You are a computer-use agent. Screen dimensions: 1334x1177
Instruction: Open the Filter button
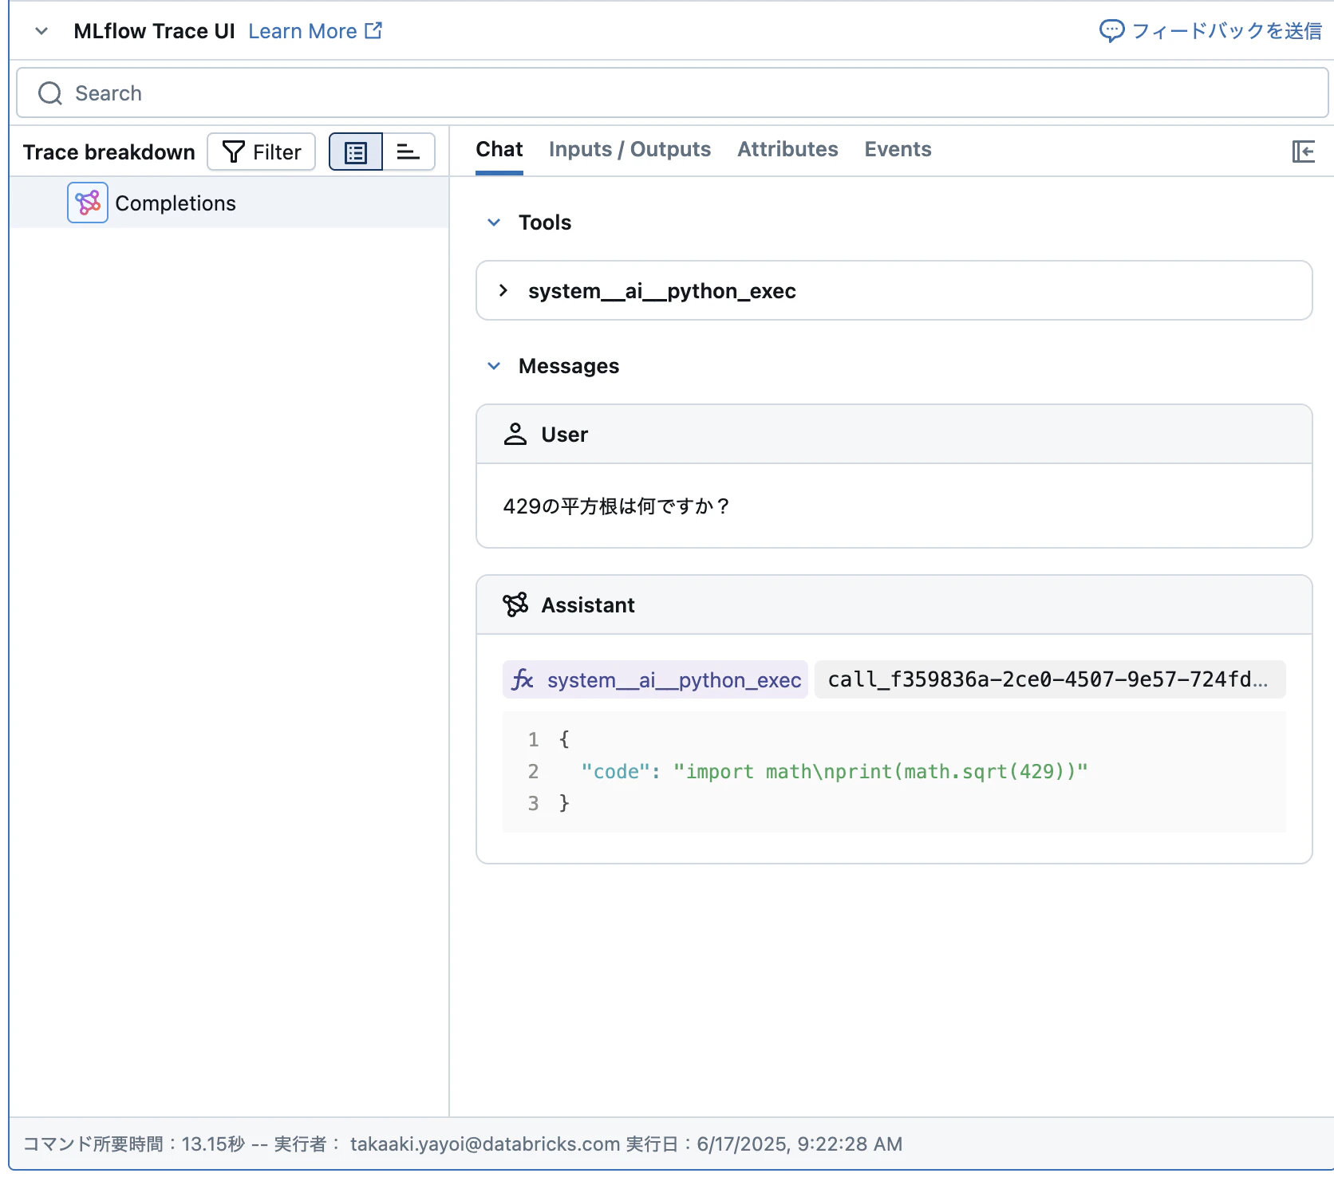coord(261,152)
